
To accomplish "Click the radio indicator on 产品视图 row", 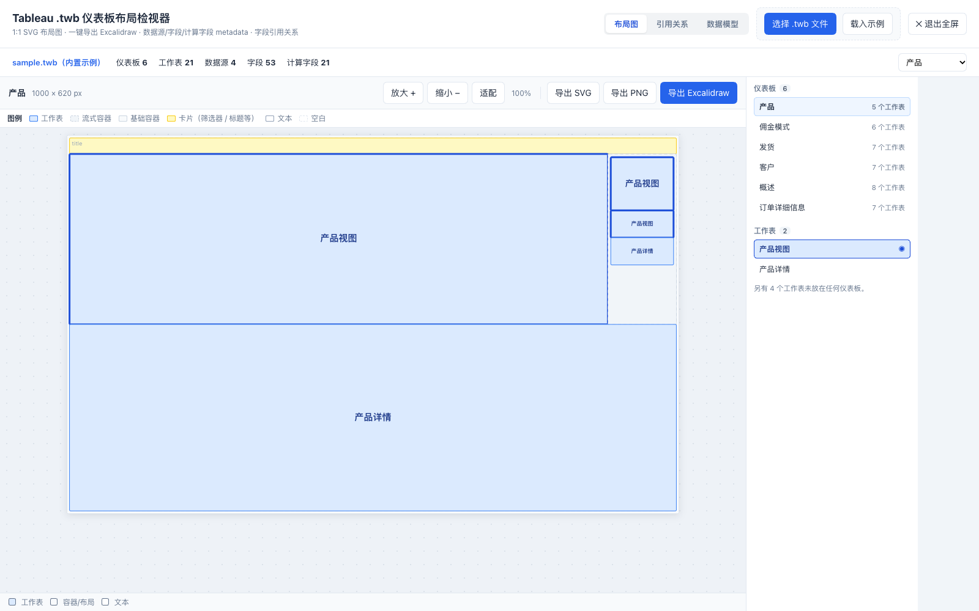I will point(901,249).
